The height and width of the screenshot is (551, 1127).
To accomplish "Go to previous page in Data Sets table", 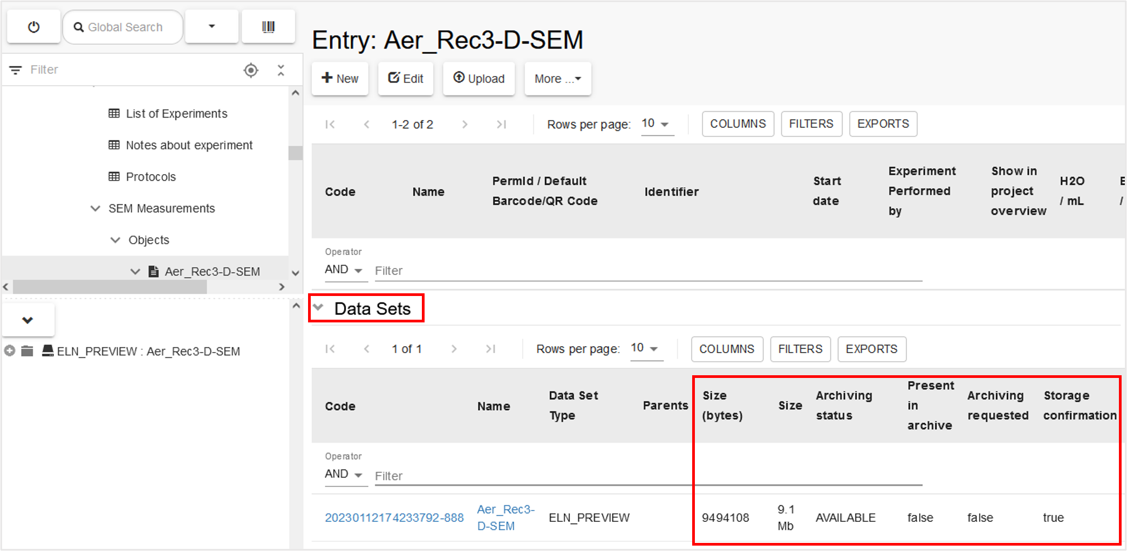I will click(367, 349).
